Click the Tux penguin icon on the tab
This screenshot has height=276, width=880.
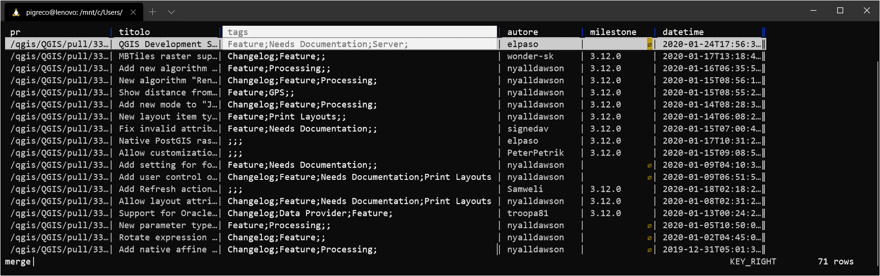tap(16, 12)
